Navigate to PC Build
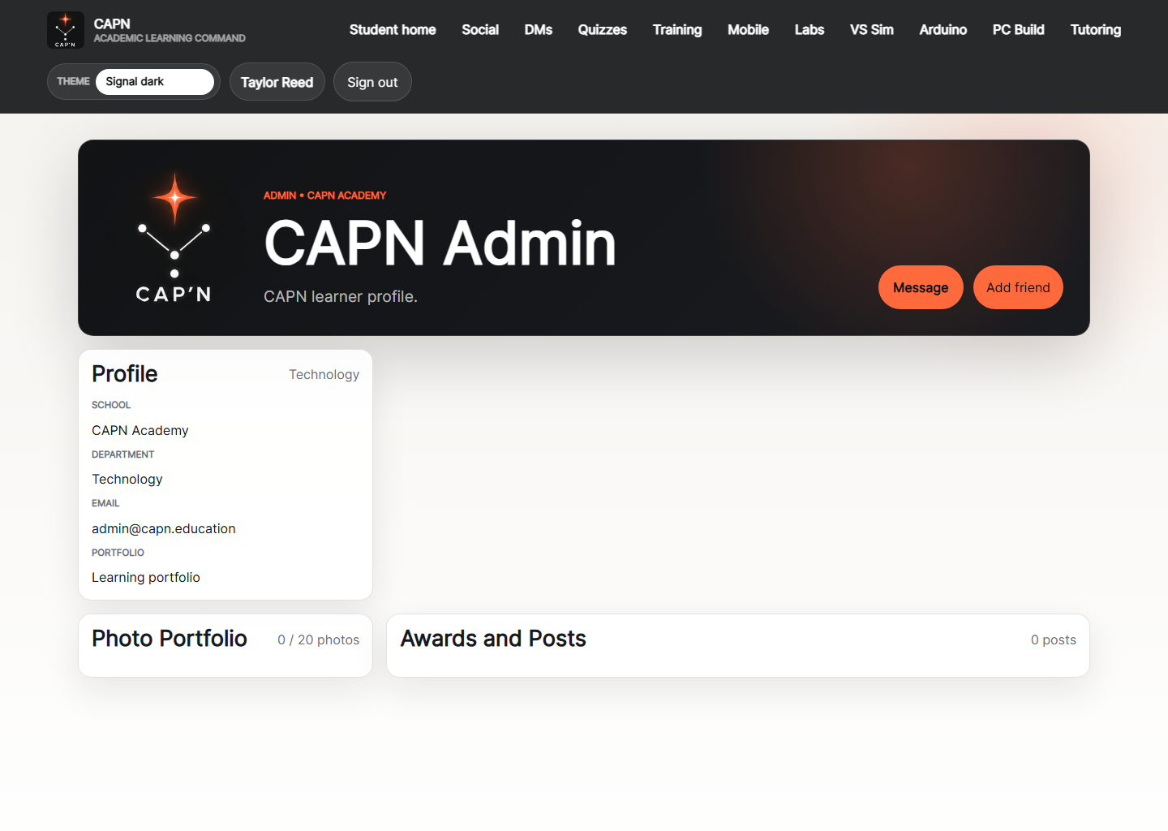Image resolution: width=1168 pixels, height=831 pixels. pyautogui.click(x=1019, y=30)
